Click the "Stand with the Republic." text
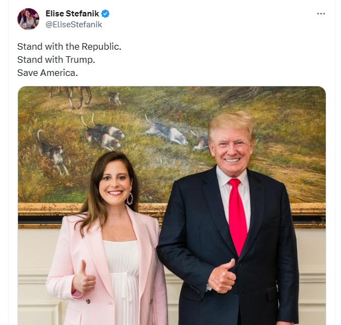Screen dimensions: 341x325 coord(69,46)
